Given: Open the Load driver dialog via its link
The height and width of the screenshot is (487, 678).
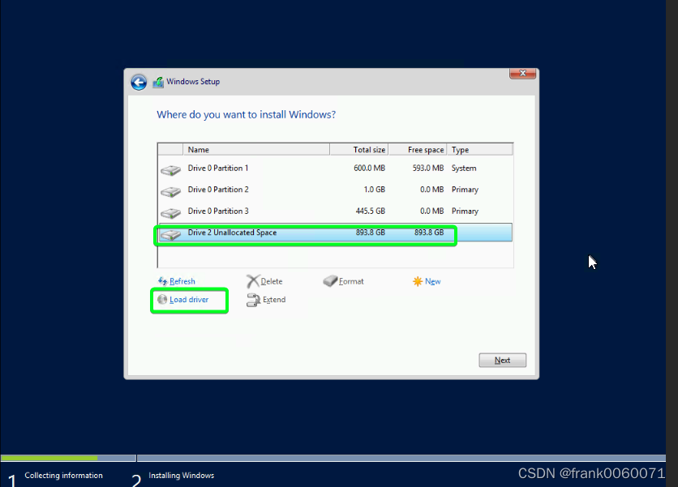Looking at the screenshot, I should [189, 300].
